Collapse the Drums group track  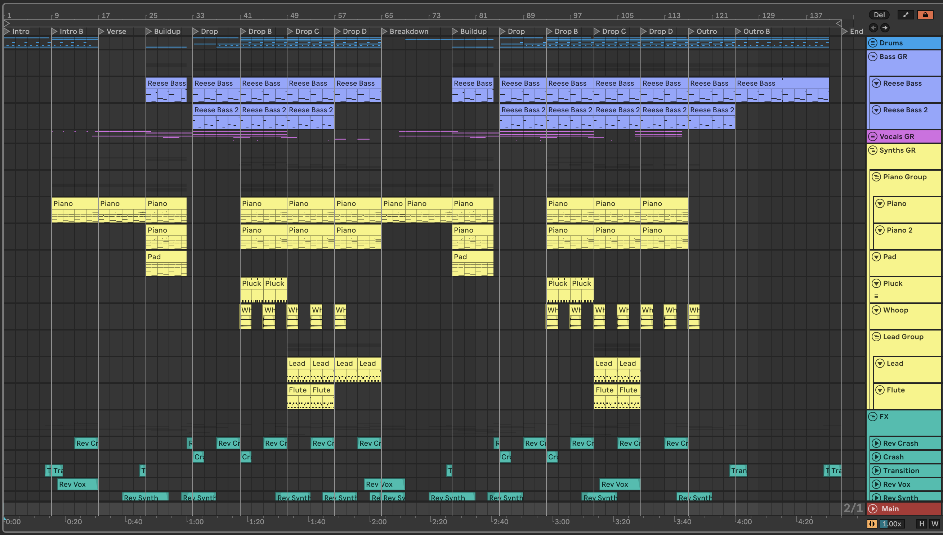click(873, 43)
